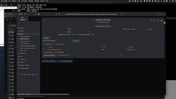Click the refresh icon in page header
The width and height of the screenshot is (176, 99).
[x=158, y=21]
